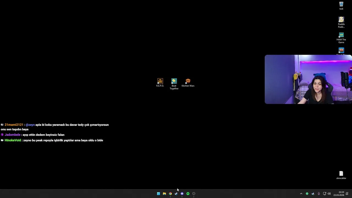Select the Boat Together desktop icon
This screenshot has width=352, height=198.
[x=174, y=84]
